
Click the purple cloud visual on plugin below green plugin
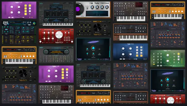click(x=167, y=73)
